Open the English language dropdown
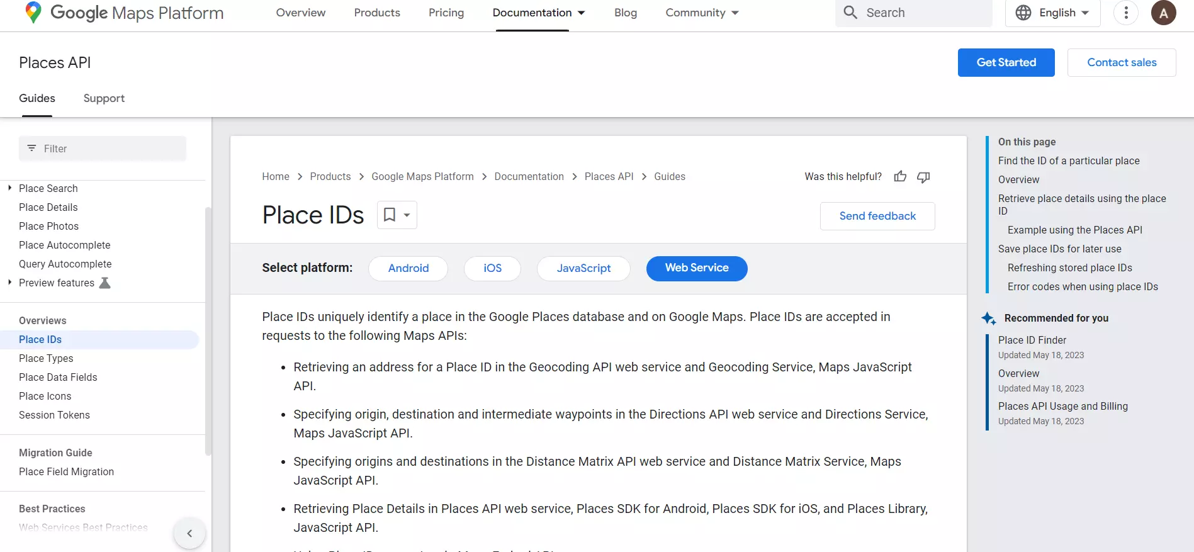1194x552 pixels. pyautogui.click(x=1052, y=13)
